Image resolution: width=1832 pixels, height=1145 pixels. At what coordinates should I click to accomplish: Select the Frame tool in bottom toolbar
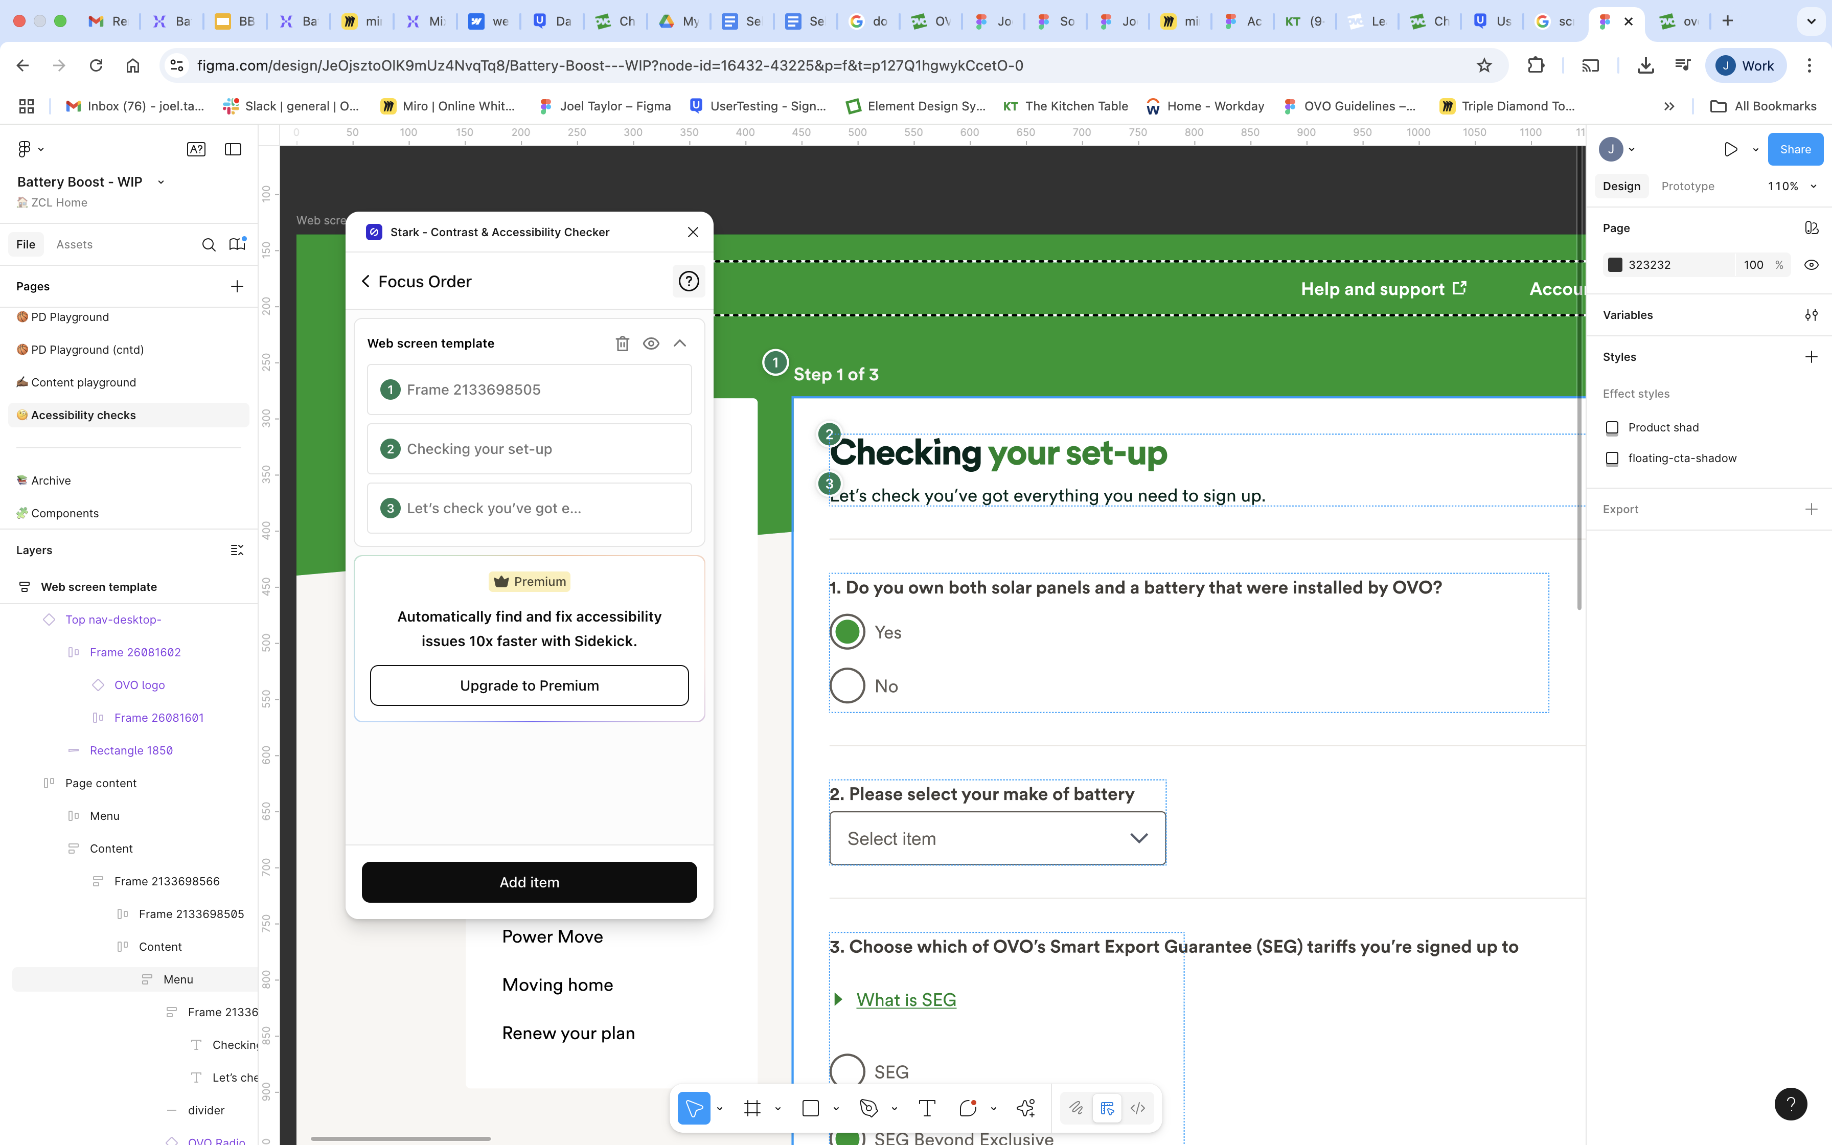point(752,1109)
